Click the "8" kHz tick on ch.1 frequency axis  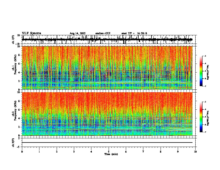click(x=19, y=55)
